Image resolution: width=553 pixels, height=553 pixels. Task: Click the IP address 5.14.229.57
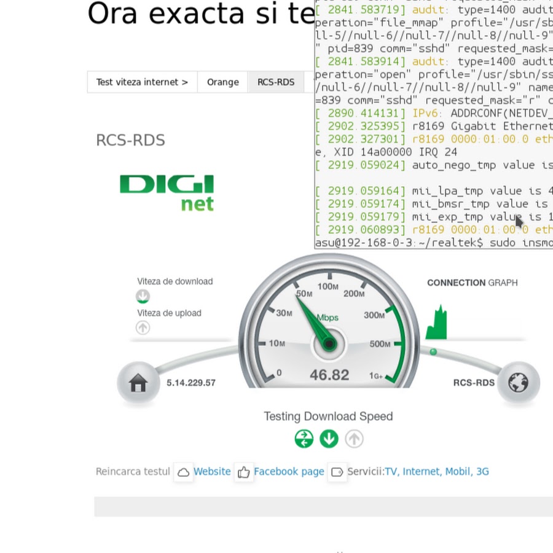[191, 383]
